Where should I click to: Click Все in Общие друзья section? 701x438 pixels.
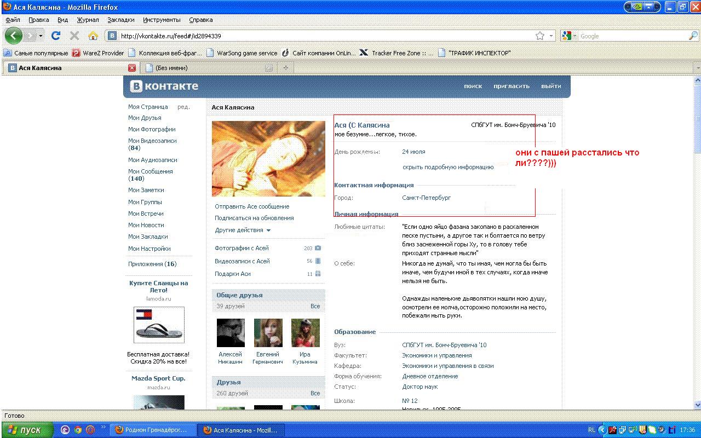[315, 306]
